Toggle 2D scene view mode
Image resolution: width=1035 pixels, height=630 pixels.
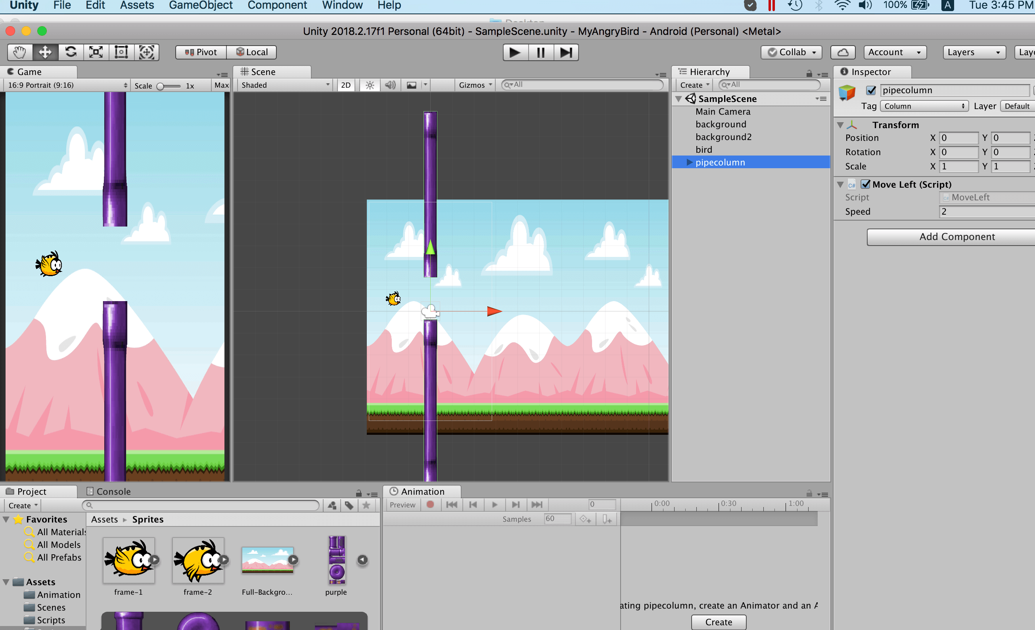[x=346, y=85]
